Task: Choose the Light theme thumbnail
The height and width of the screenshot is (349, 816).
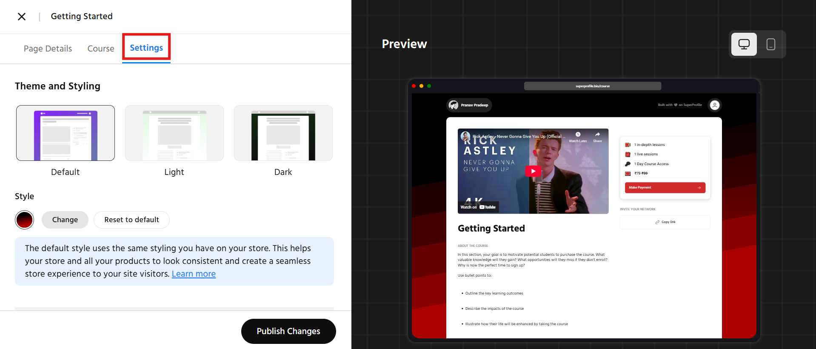Action: pyautogui.click(x=174, y=133)
